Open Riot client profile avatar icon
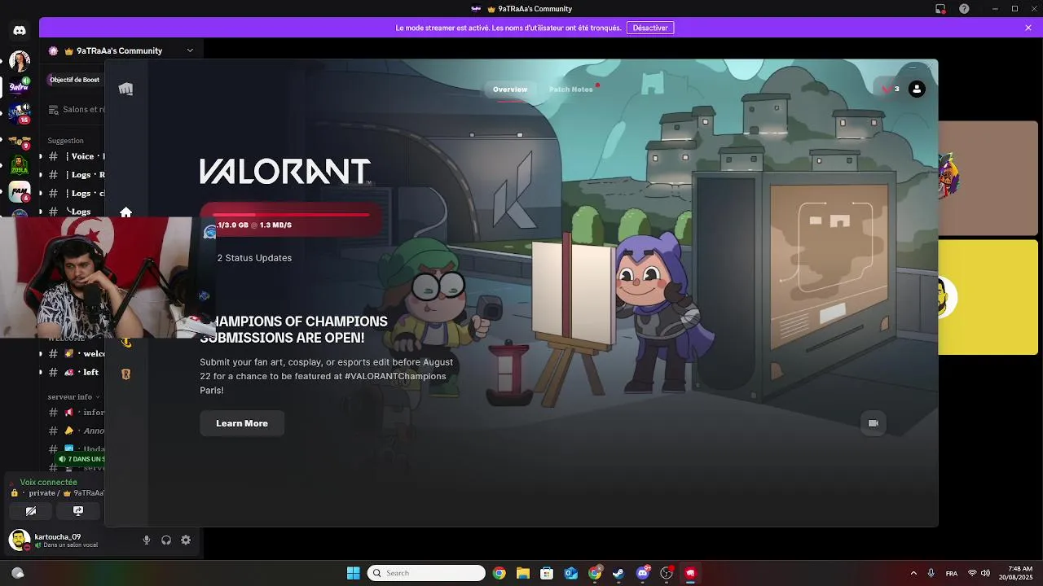 point(917,90)
